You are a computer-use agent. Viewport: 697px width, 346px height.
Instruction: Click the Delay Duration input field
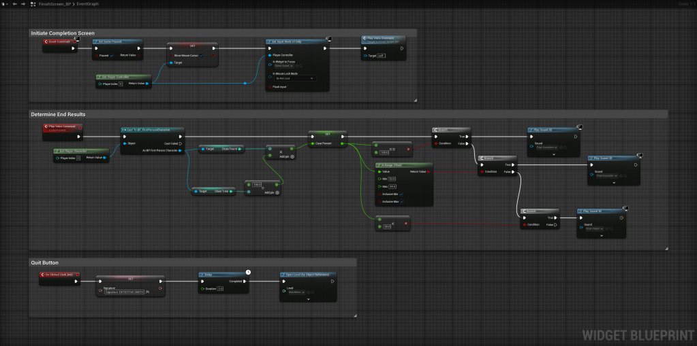click(x=220, y=288)
